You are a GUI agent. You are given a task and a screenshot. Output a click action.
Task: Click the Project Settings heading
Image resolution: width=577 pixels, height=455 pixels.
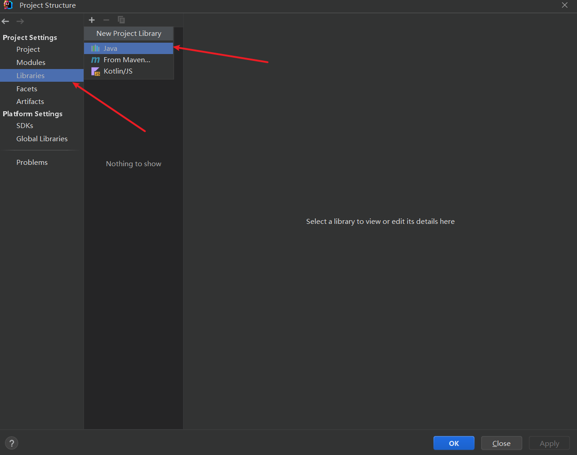coord(30,37)
